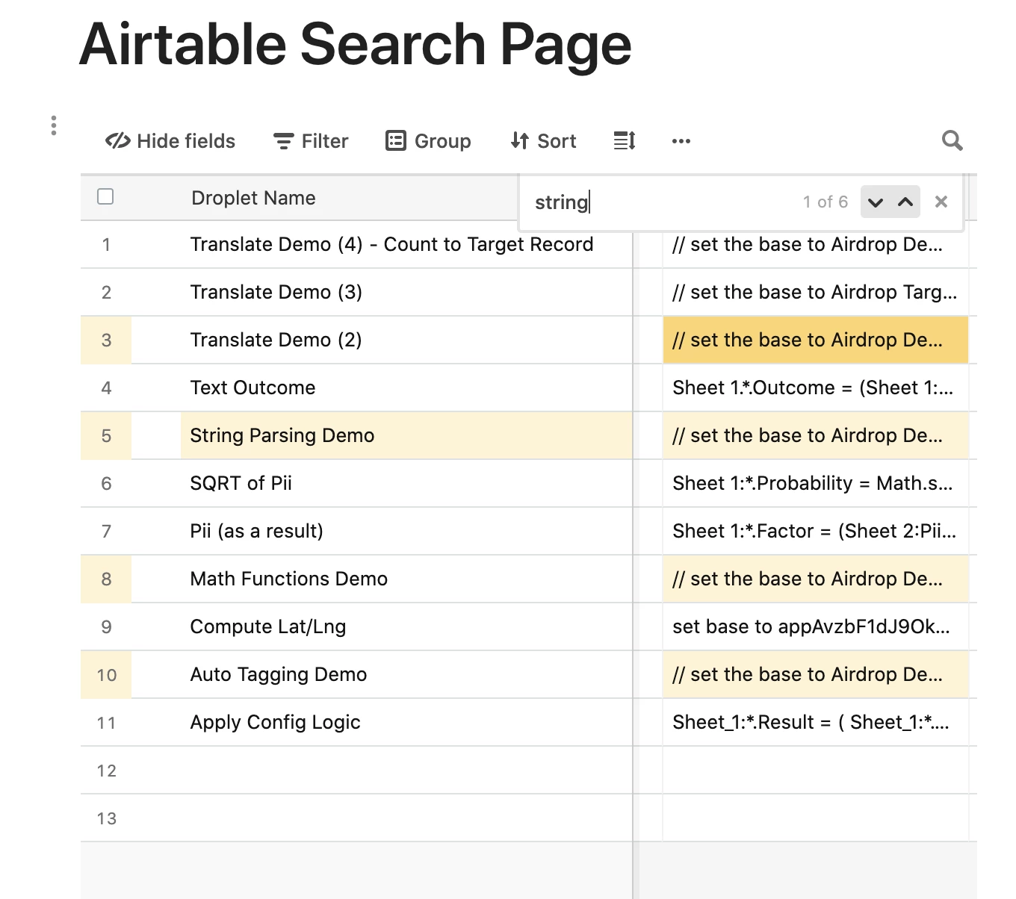
Task: Go to previous search match with up chevron
Action: pos(905,202)
